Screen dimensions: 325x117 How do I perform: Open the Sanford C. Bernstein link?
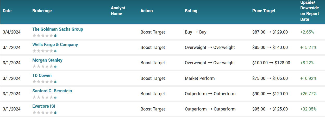(52, 91)
